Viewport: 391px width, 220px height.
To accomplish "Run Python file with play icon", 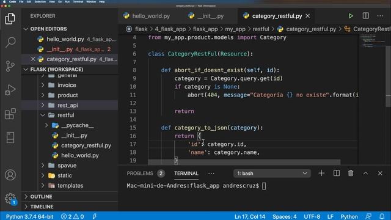I will point(351,16).
